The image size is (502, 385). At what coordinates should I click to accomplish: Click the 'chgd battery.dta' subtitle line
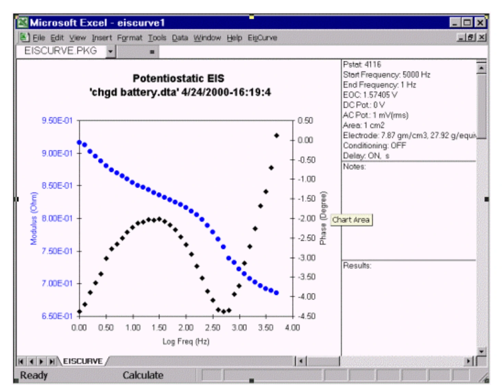coord(180,92)
